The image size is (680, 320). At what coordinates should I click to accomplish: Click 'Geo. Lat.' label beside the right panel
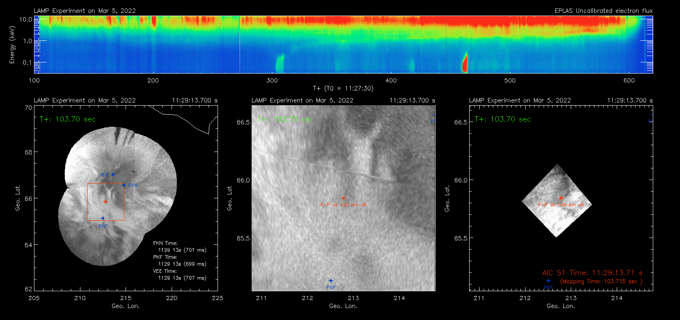[x=448, y=199]
